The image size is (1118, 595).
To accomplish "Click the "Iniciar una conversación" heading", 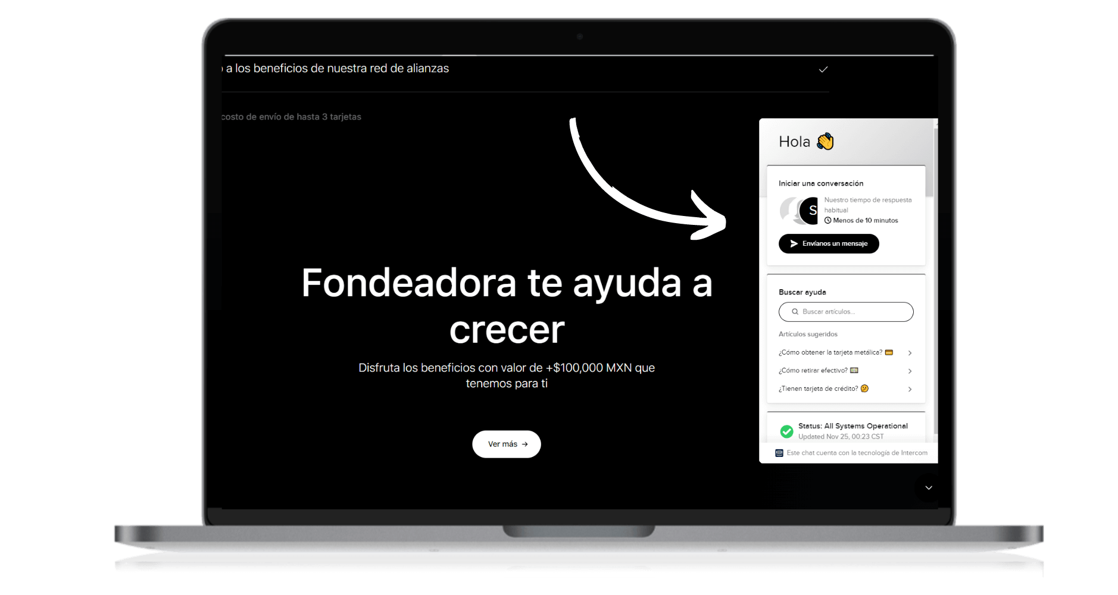I will coord(821,183).
